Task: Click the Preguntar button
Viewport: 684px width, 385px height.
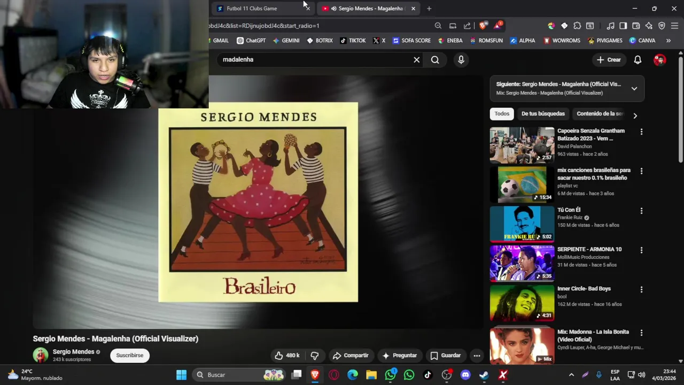Action: click(399, 356)
